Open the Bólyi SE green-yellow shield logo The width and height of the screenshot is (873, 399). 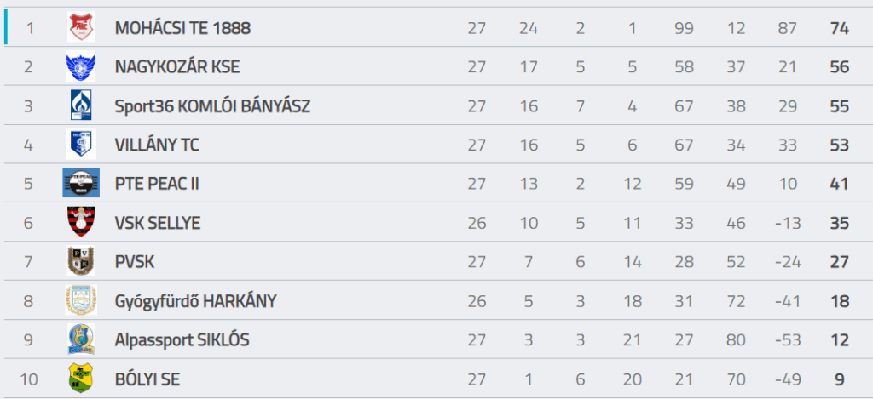click(x=81, y=379)
